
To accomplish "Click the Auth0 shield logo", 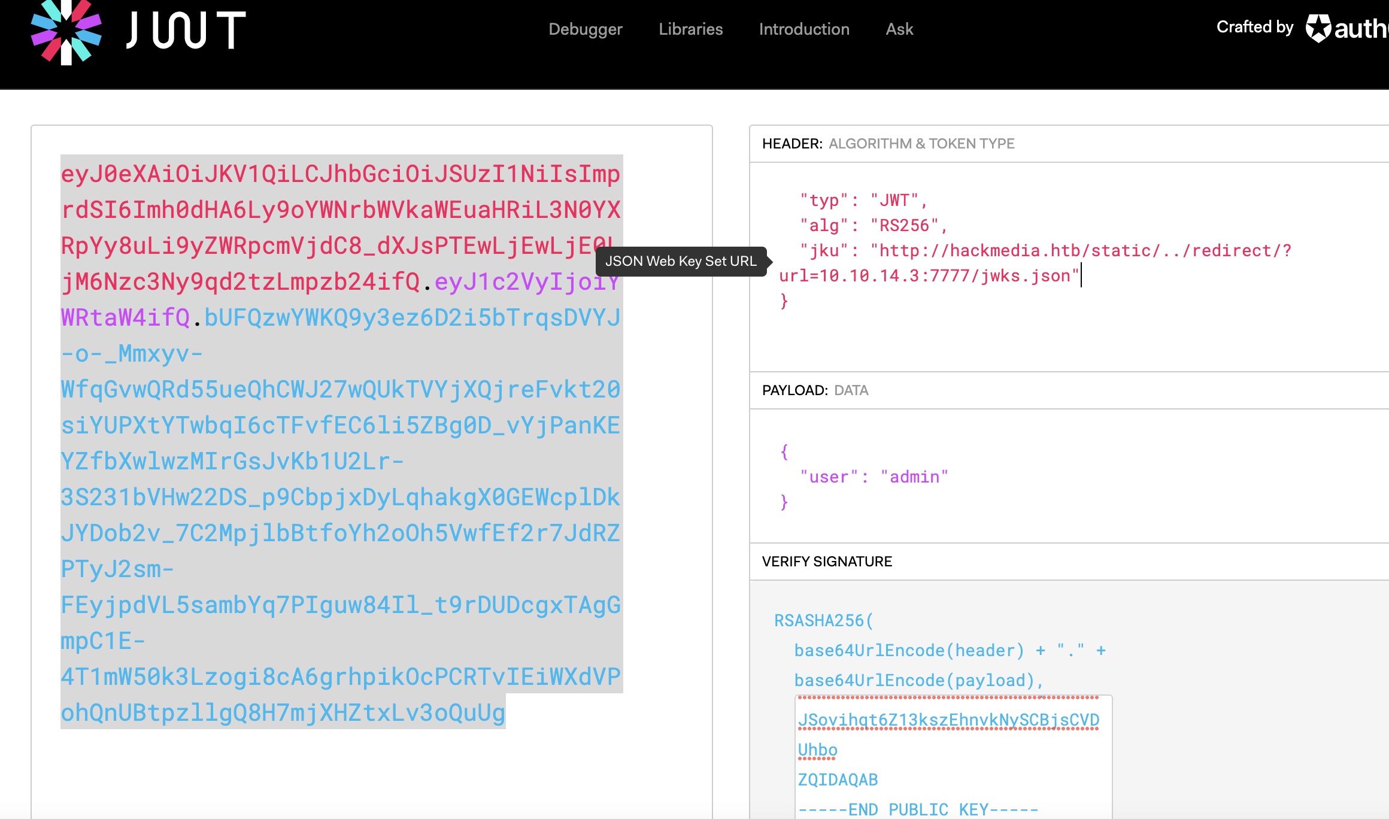I will point(1318,28).
